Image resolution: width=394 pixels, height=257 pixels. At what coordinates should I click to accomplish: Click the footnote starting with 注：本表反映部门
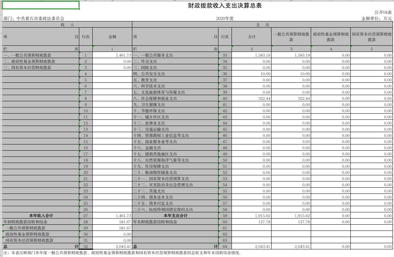[122, 253]
